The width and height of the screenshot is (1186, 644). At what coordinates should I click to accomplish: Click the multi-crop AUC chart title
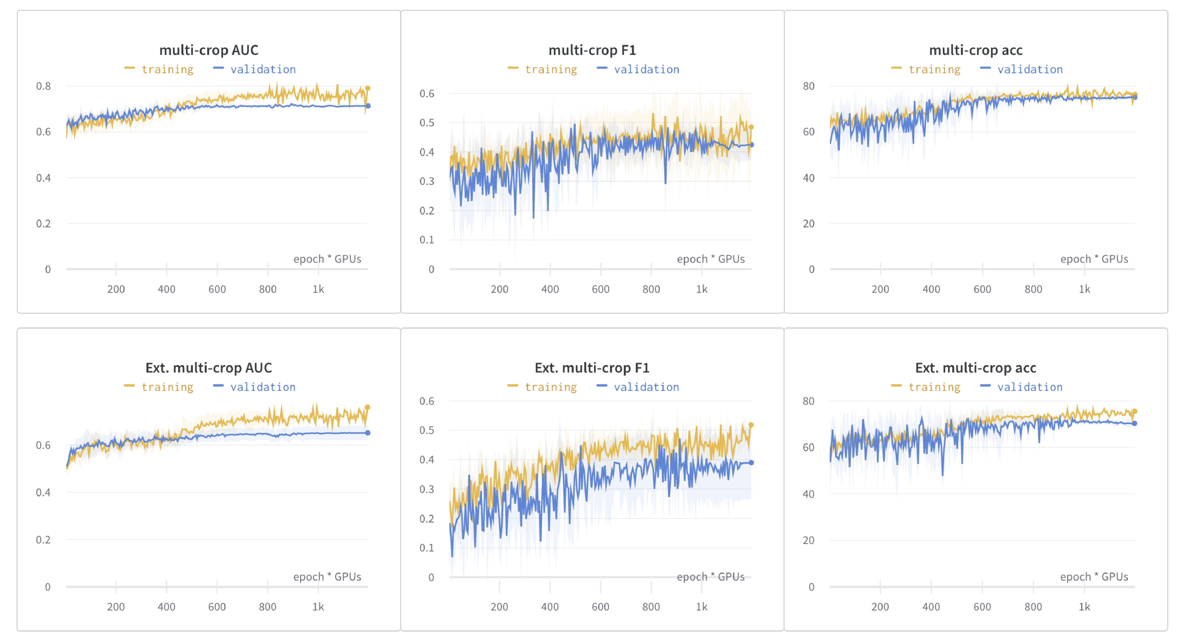coord(209,50)
